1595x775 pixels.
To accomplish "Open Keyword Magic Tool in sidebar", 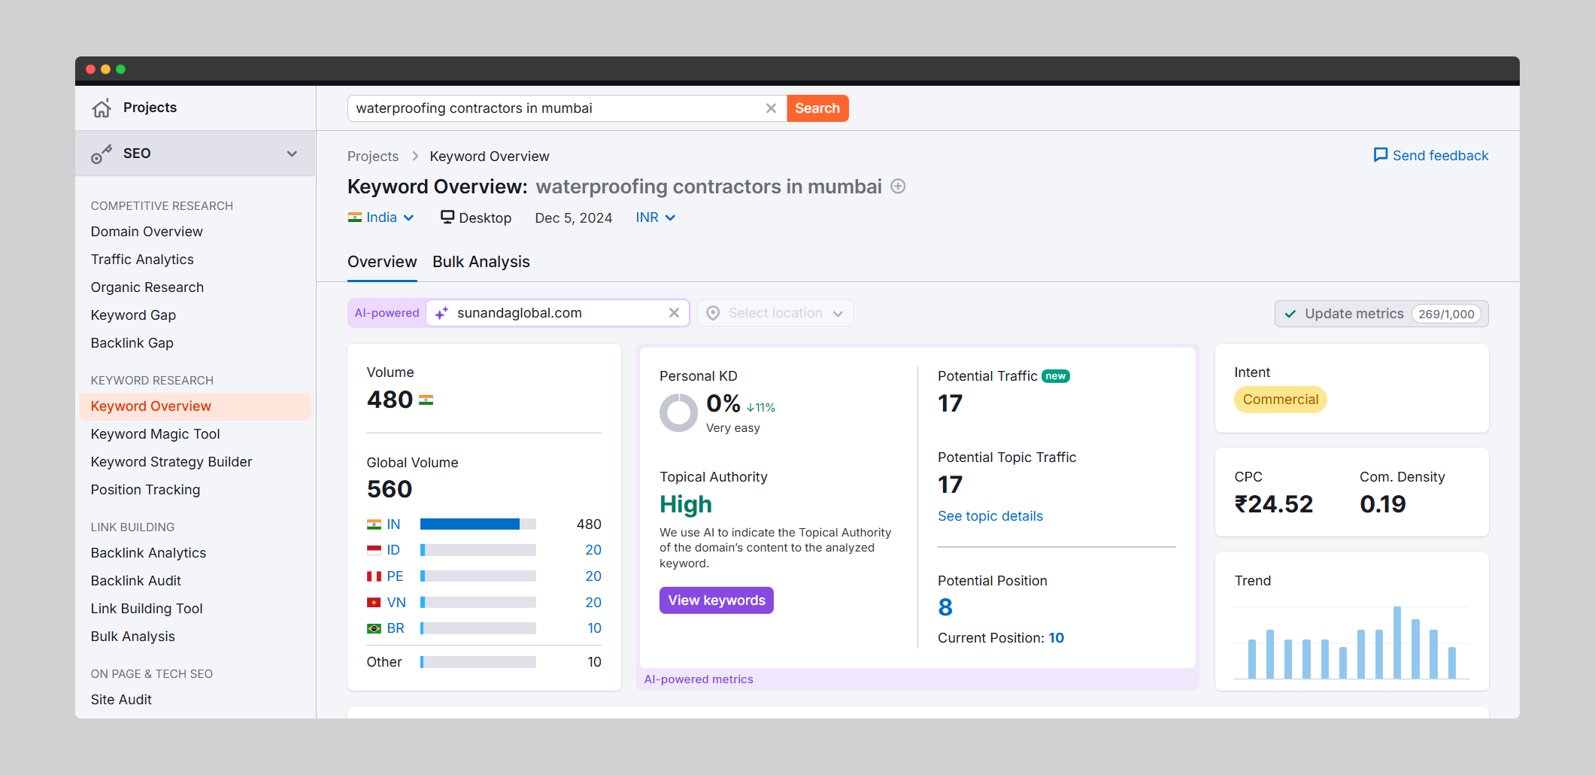I will (x=155, y=434).
